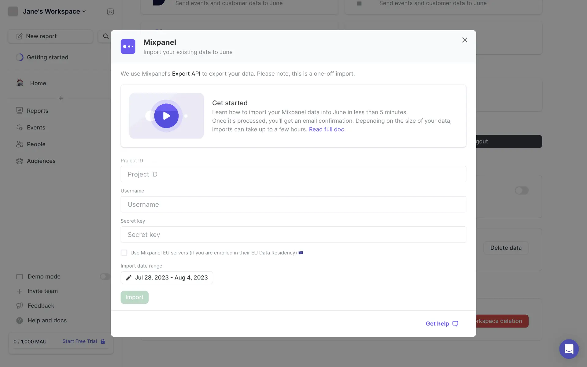This screenshot has height=367, width=587.
Task: Click the Get help chat icon
Action: pos(455,324)
